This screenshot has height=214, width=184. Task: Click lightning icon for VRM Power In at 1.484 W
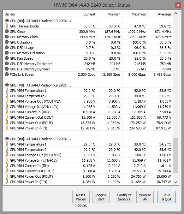(7, 182)
